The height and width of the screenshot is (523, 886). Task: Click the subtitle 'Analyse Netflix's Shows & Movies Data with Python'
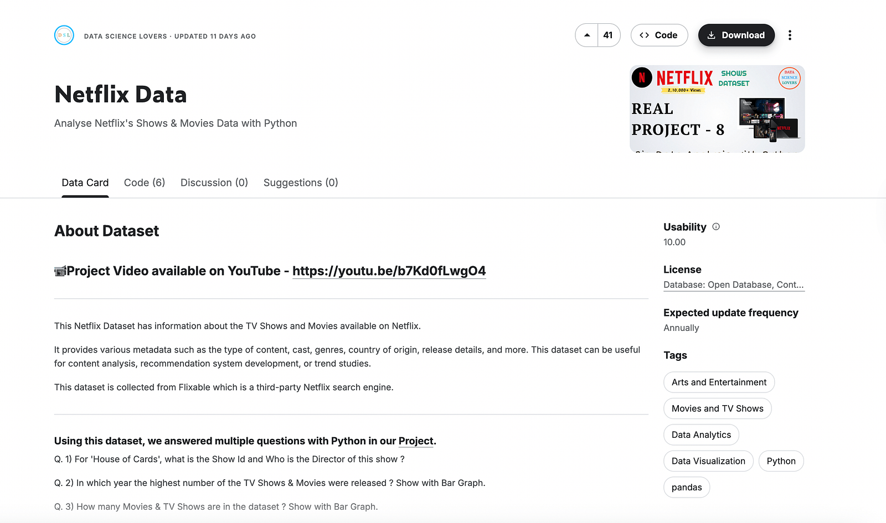(x=176, y=123)
